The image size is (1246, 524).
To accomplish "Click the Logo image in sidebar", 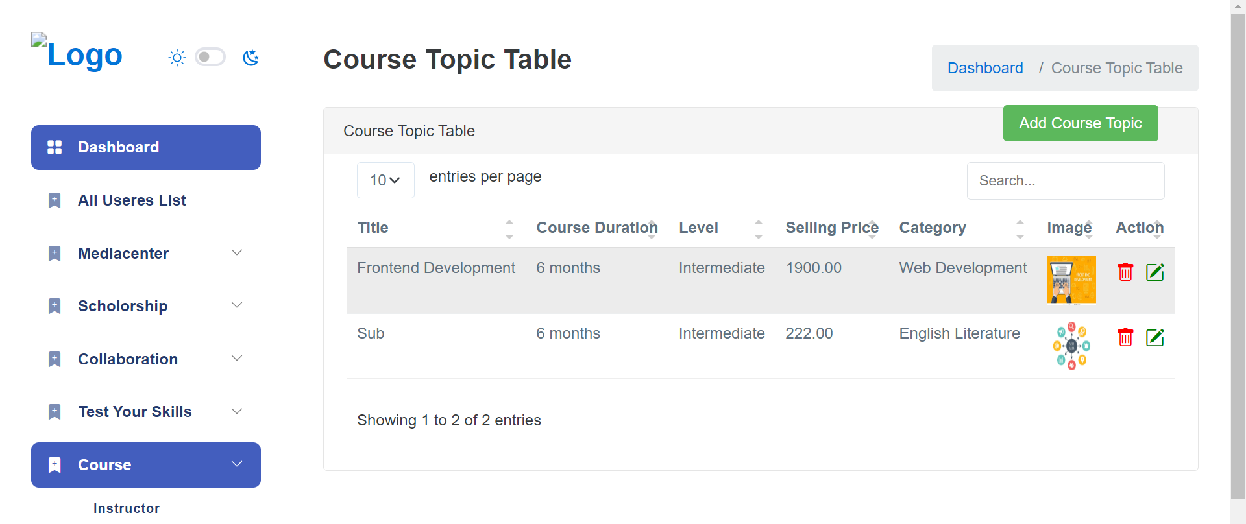I will tap(77, 54).
